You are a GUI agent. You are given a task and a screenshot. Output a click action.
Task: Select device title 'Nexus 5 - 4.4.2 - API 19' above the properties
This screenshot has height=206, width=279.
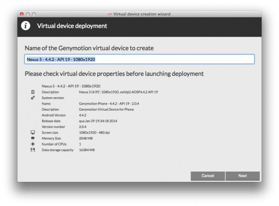tap(71, 86)
